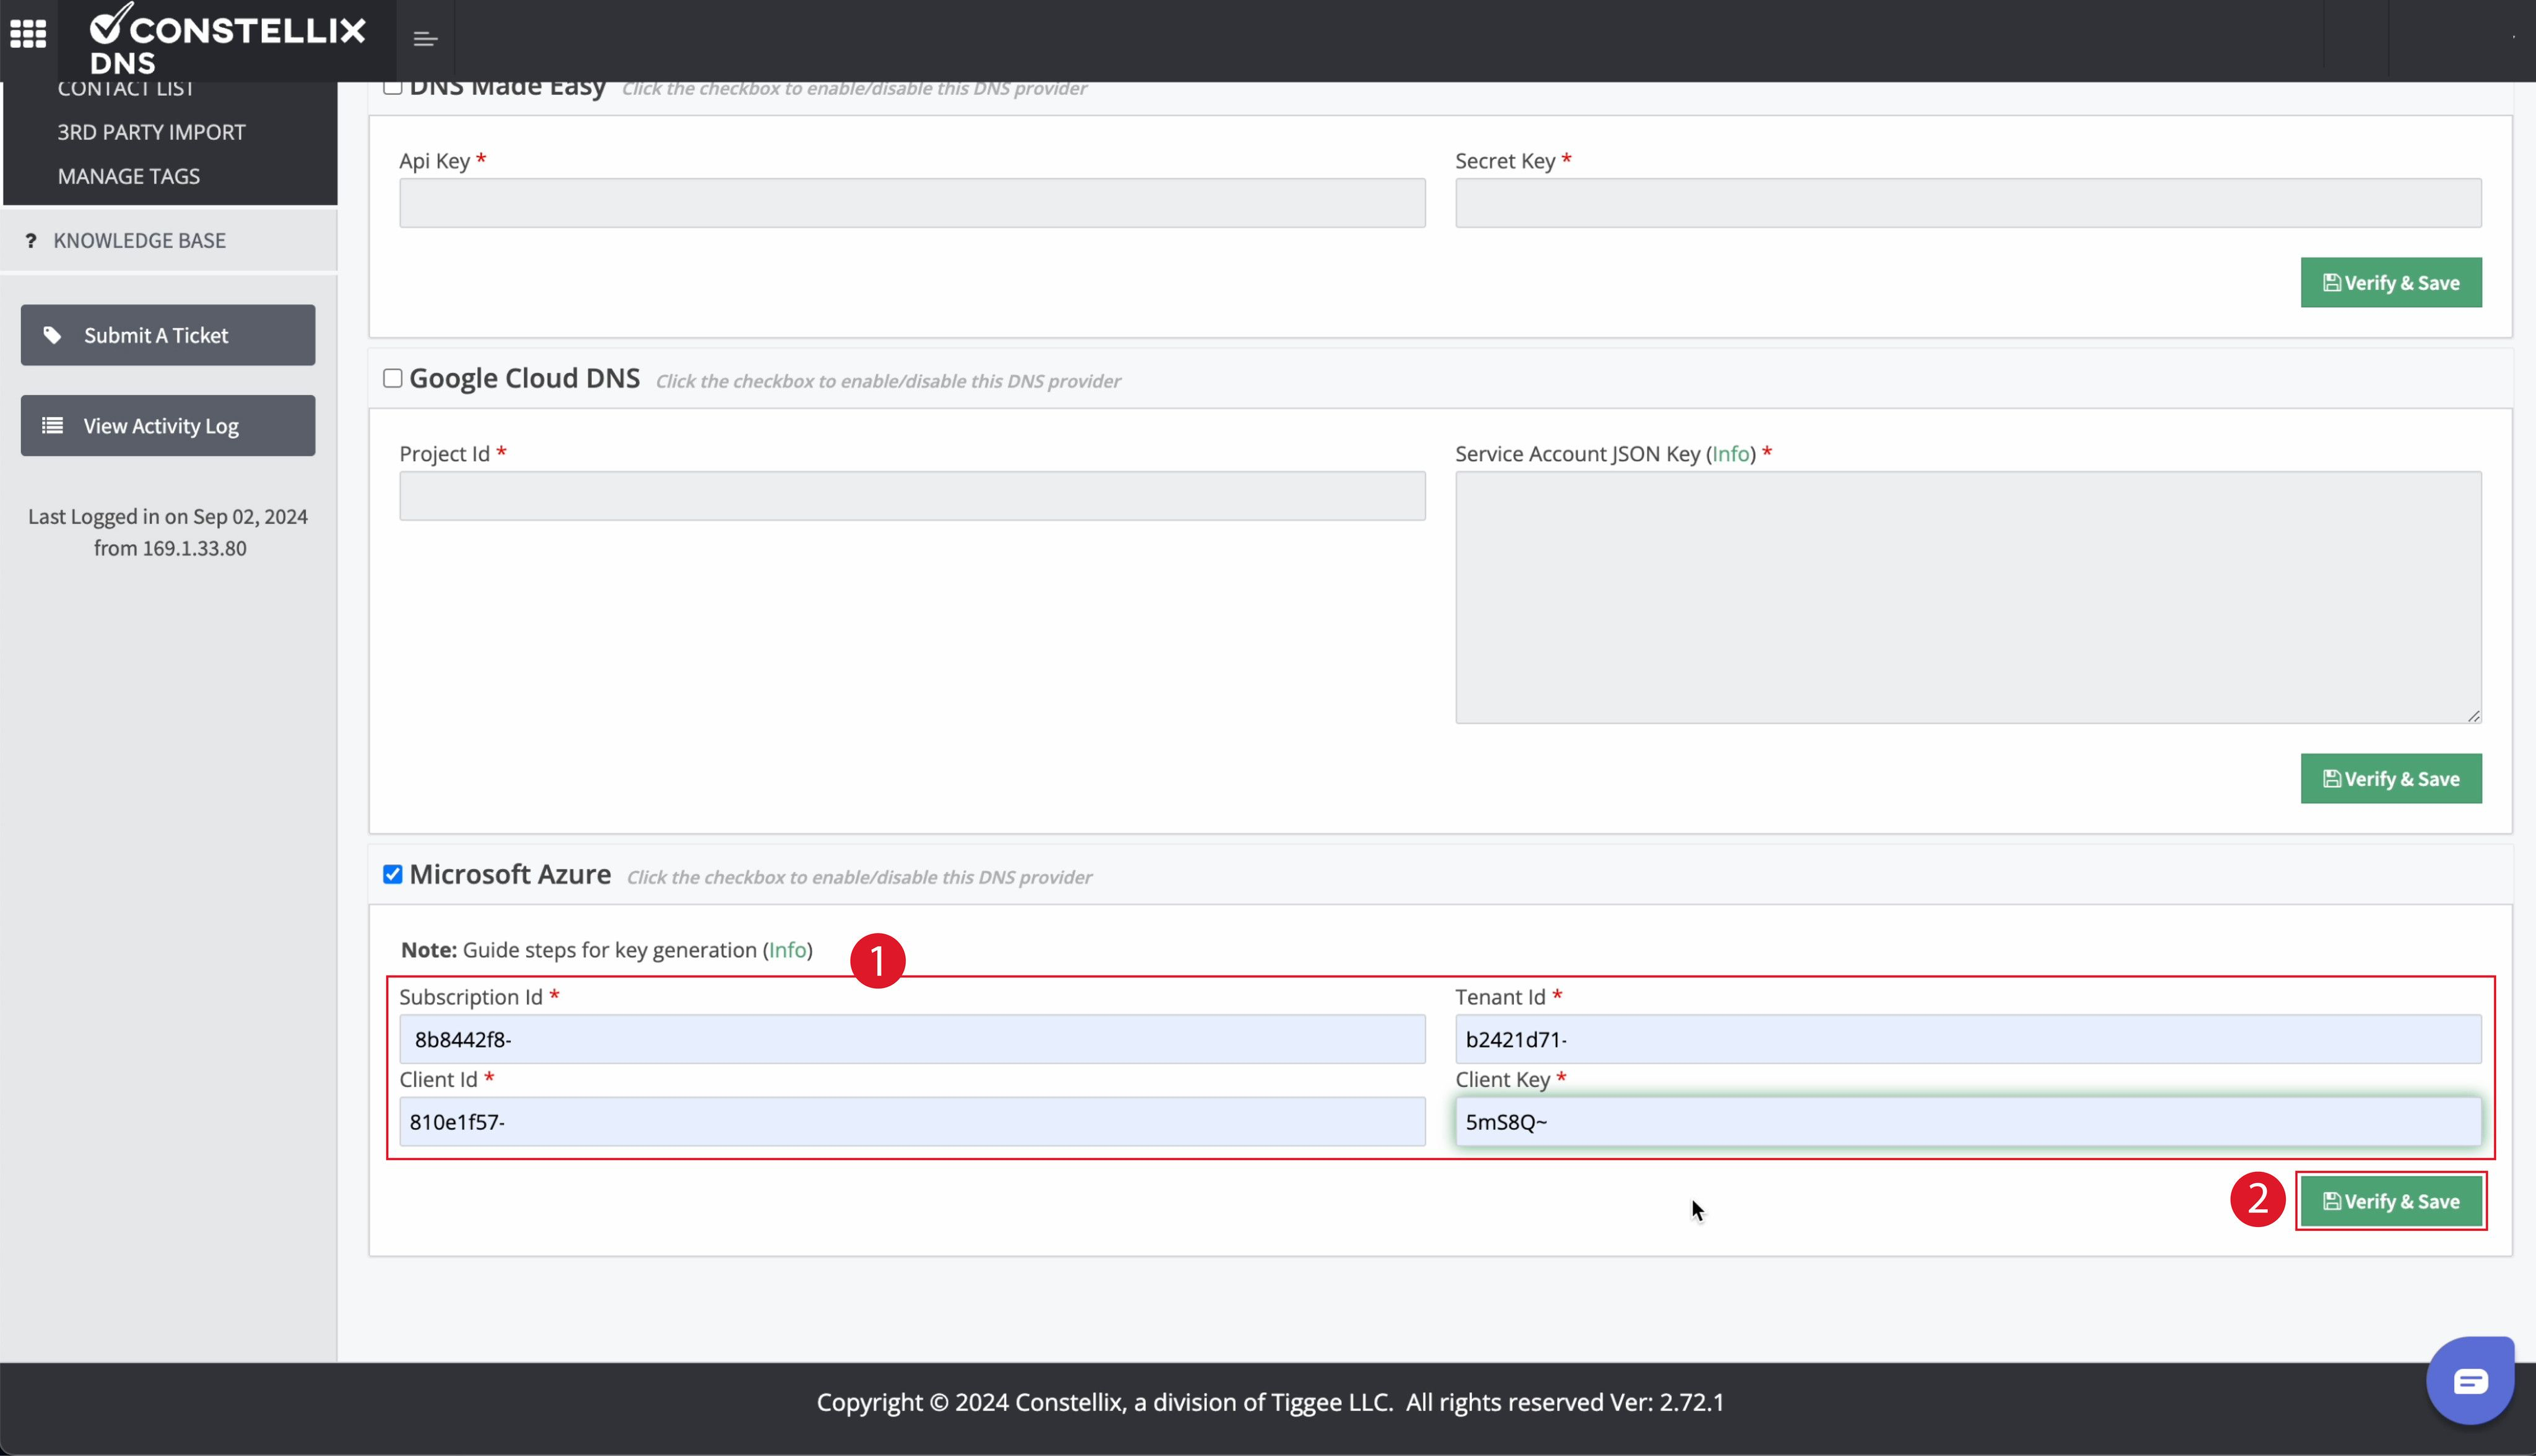Open Info link for Azure key generation
Viewport: 2536px width, 1456px height.
coord(787,950)
